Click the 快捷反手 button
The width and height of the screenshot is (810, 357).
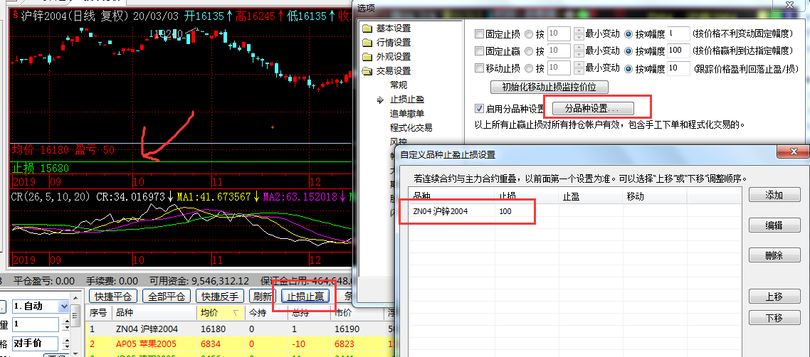(x=220, y=296)
